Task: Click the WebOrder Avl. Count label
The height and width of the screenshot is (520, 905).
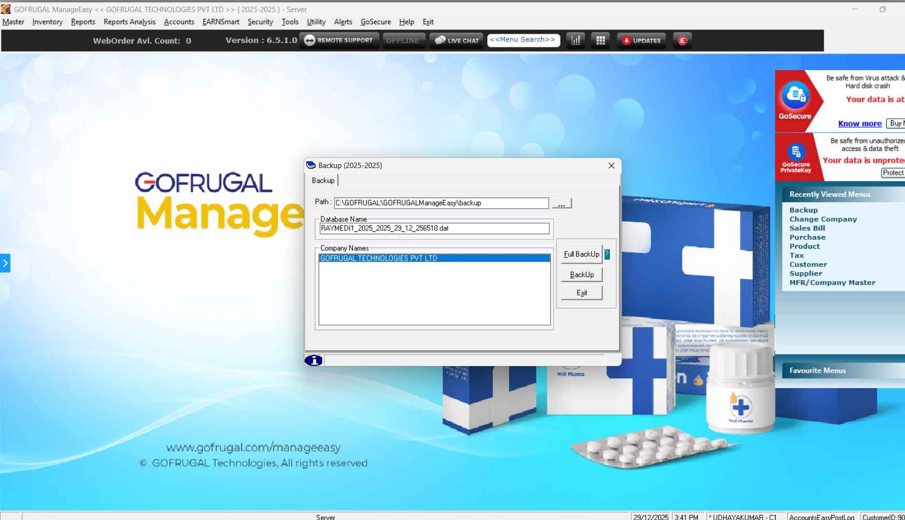Action: tap(142, 41)
